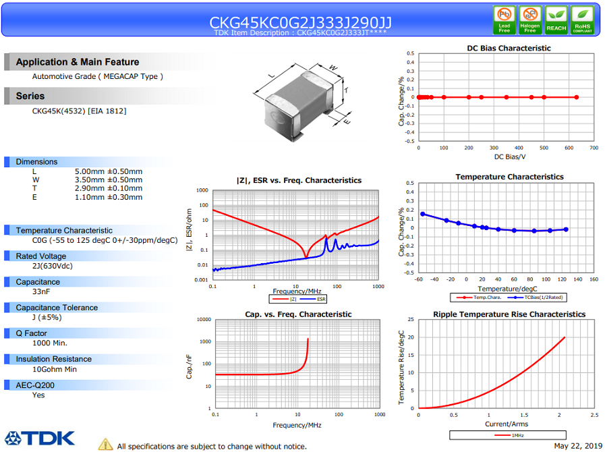
Task: Select the W dimension value 3.50mm ±0.50mm
Action: pos(109,179)
